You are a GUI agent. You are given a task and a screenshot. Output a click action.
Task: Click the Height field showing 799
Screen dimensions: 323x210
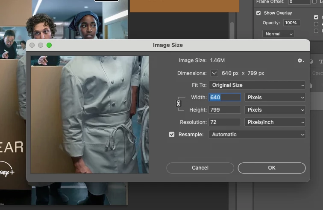[x=225, y=110]
